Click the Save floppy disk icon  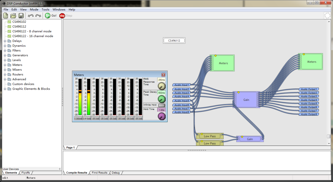[21, 16]
